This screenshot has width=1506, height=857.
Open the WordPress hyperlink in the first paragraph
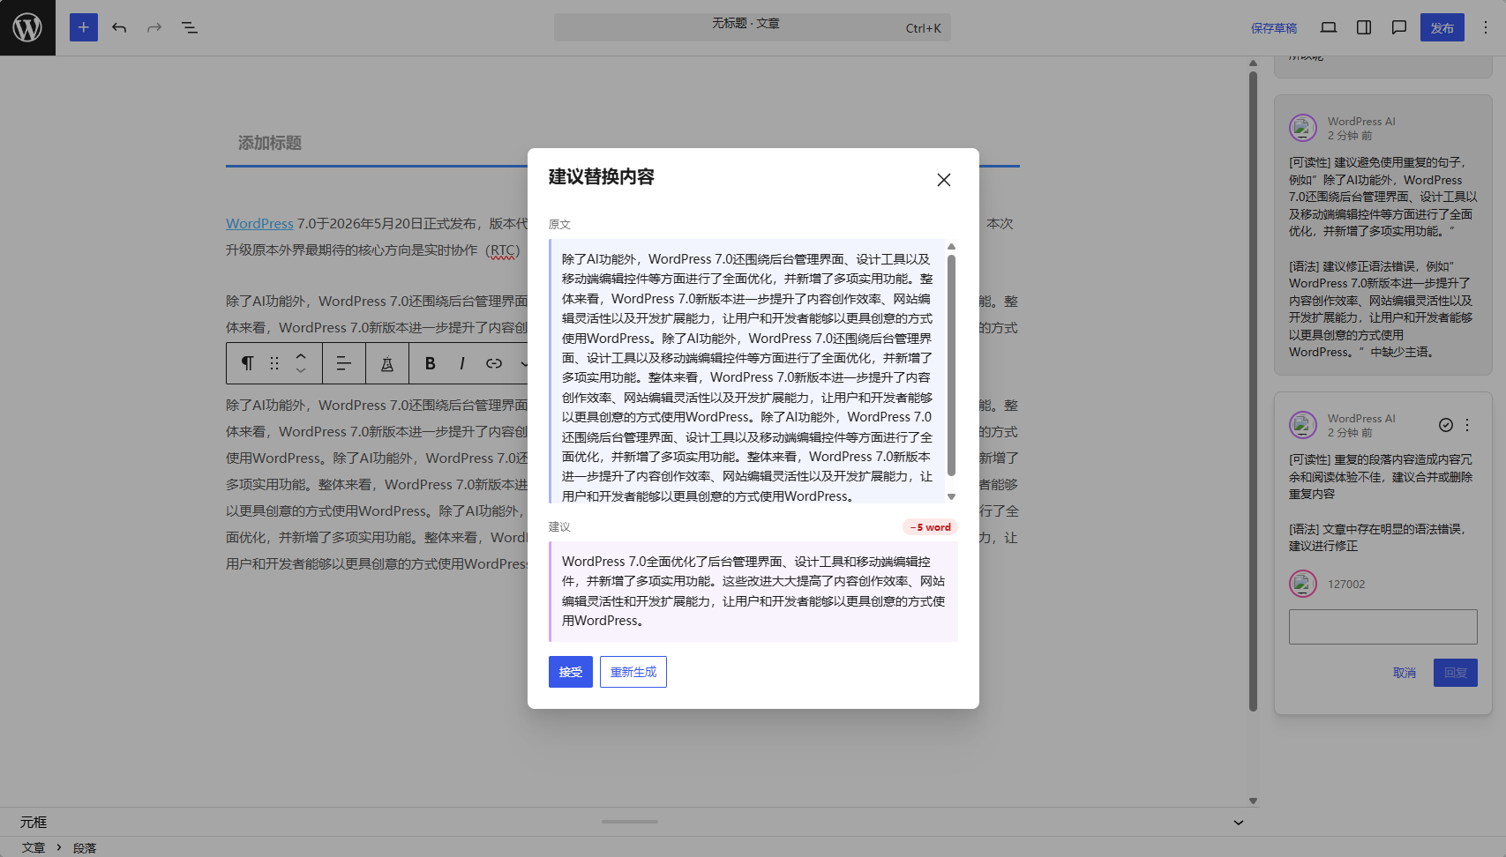click(x=259, y=224)
